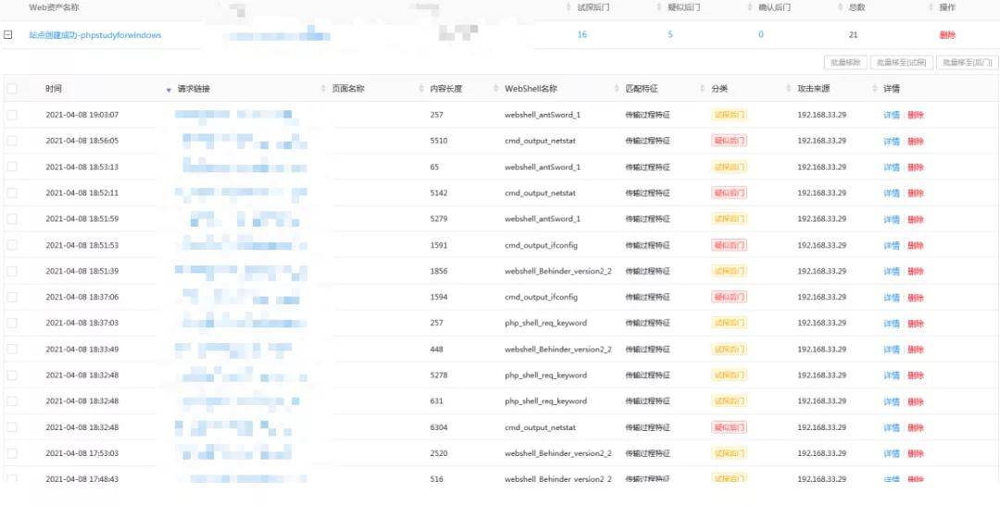
Task: Delete the 18:37:06 cmd_output_ifconfig record
Action: pos(916,297)
